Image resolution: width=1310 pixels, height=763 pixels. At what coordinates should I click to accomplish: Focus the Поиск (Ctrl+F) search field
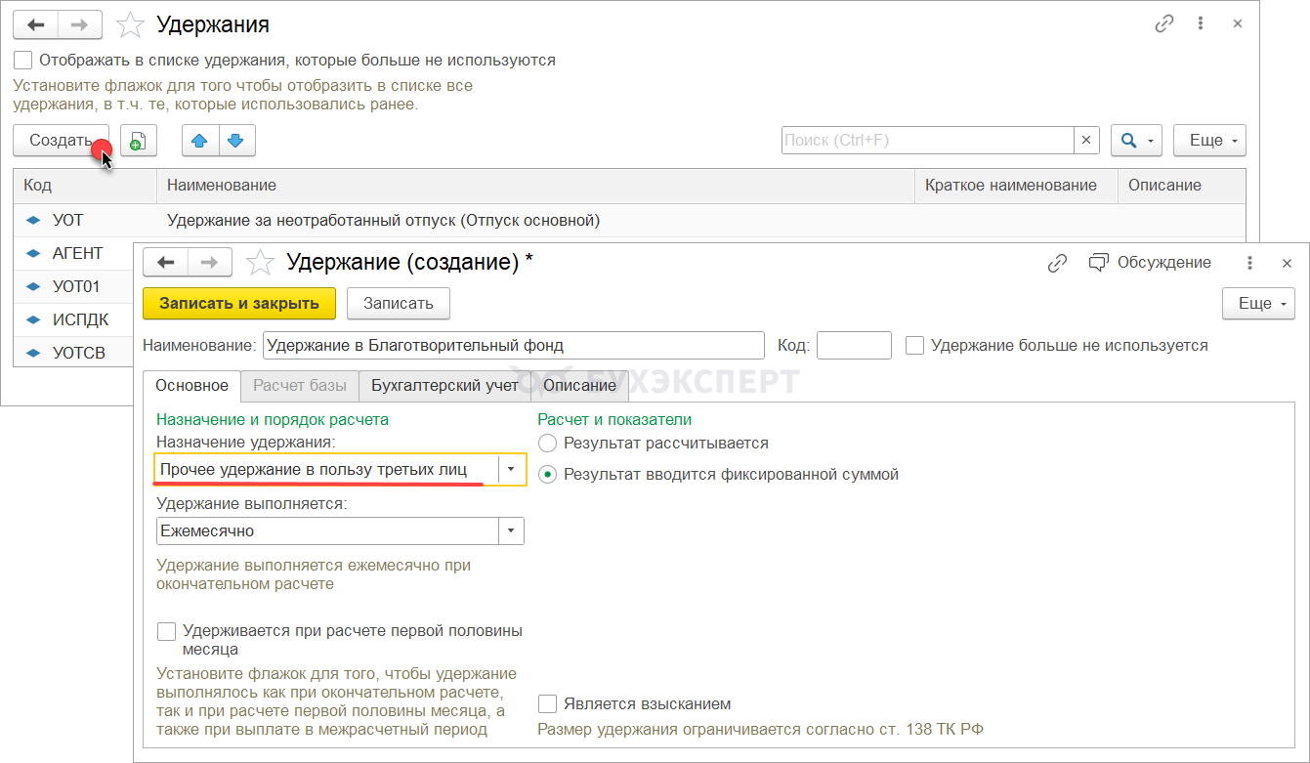[x=928, y=141]
